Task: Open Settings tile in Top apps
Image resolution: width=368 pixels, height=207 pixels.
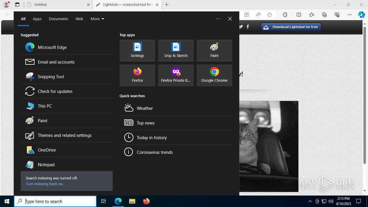Action: [x=137, y=51]
